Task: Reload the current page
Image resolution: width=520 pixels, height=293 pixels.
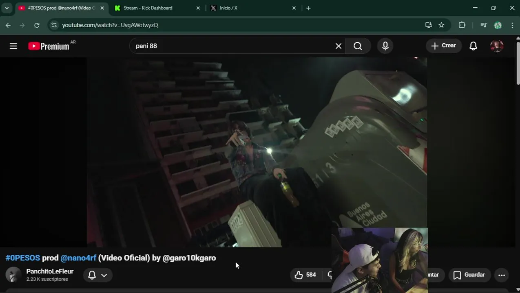Action: (37, 25)
